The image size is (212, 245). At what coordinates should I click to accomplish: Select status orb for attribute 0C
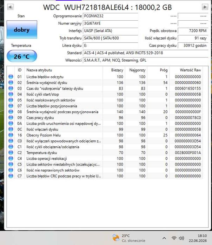11,129
